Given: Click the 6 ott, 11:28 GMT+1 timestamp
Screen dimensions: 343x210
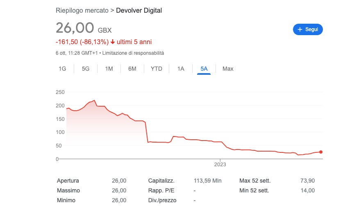Looking at the screenshot, I should click(77, 53).
